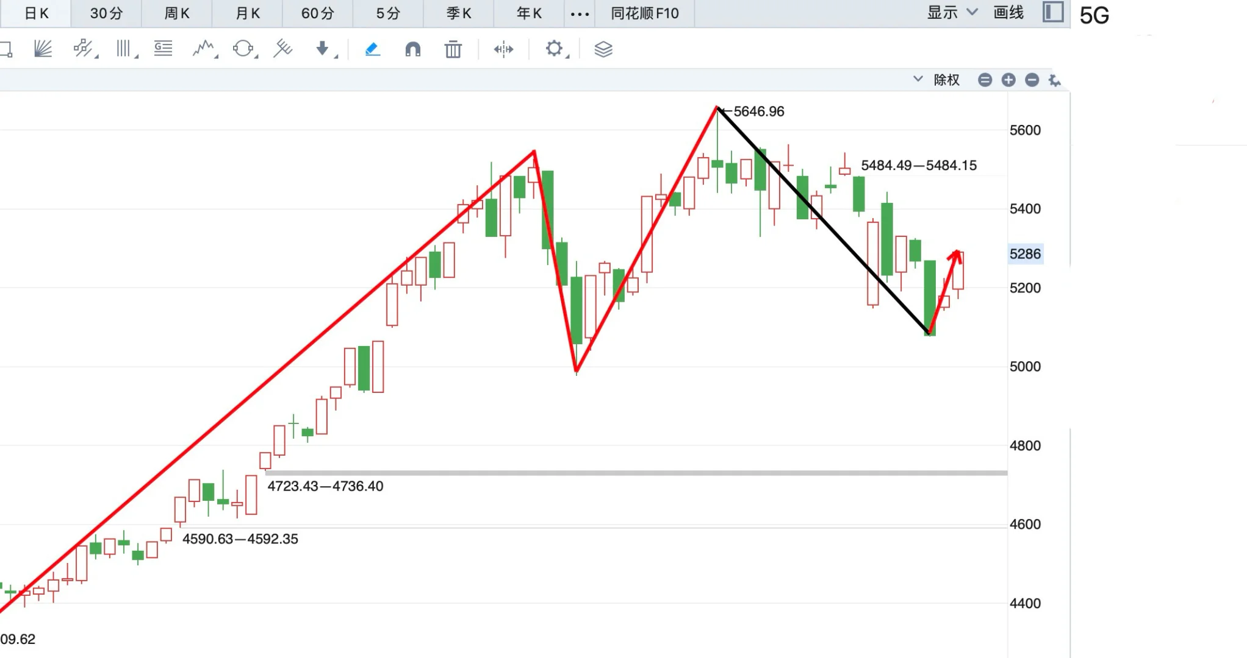
Task: Select the pitchfork drawing tool
Action: coord(284,49)
